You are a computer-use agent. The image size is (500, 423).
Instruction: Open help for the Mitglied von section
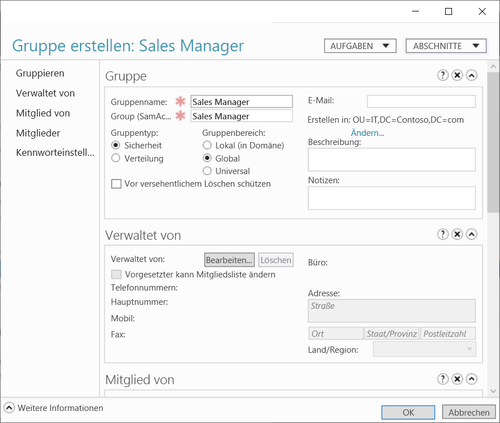pyautogui.click(x=443, y=379)
